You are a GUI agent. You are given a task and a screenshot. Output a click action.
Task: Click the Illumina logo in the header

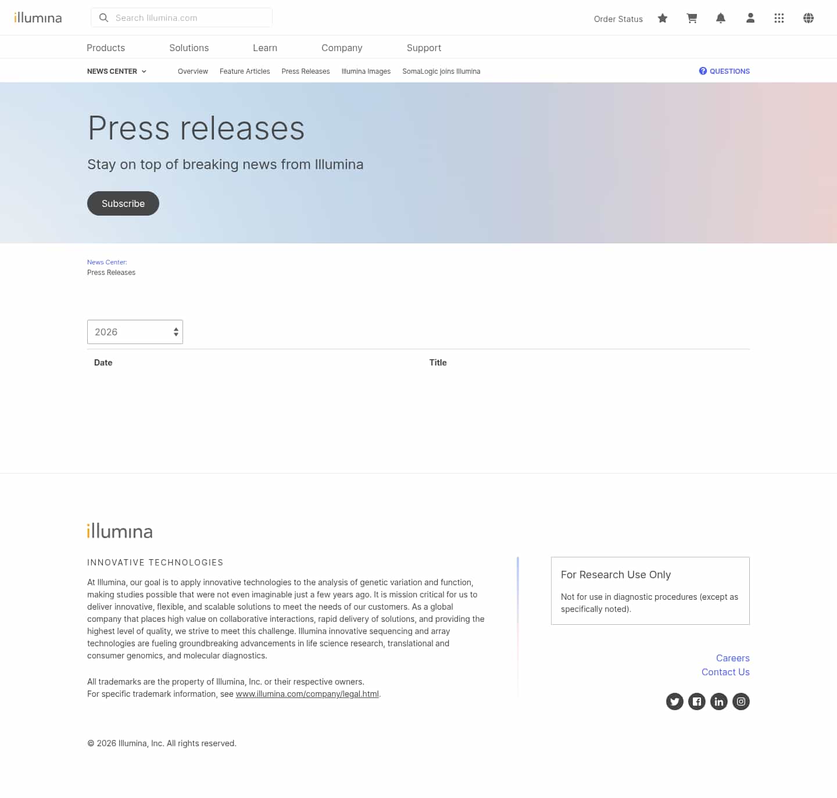coord(38,17)
